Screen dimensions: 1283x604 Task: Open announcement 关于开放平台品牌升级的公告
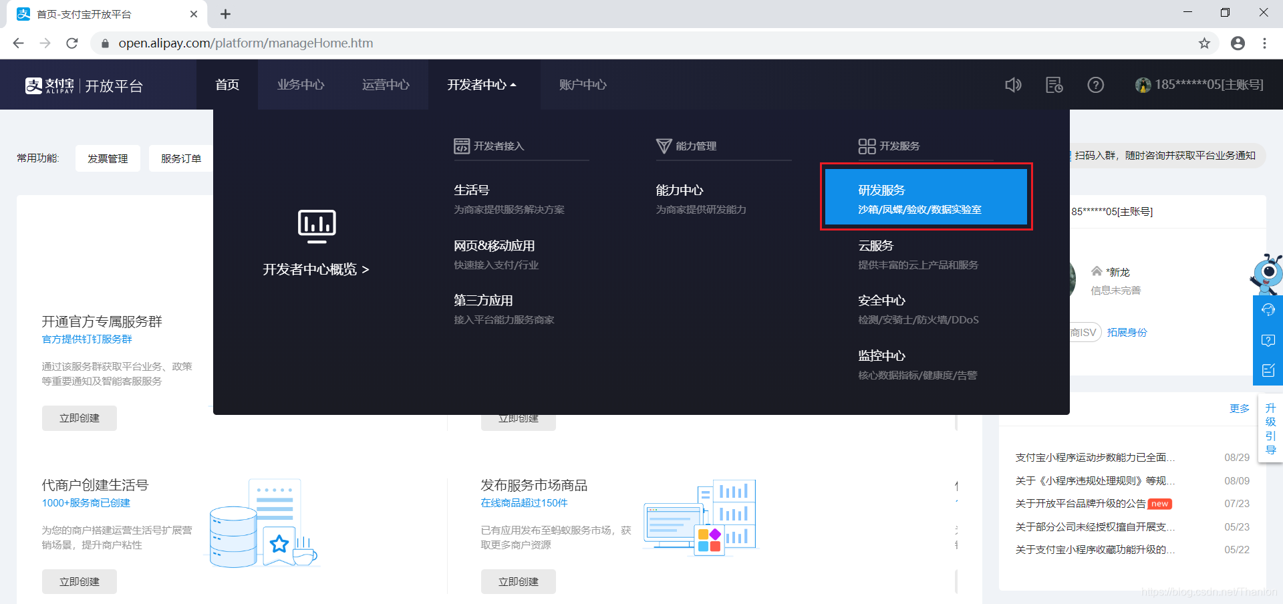[x=1081, y=504]
